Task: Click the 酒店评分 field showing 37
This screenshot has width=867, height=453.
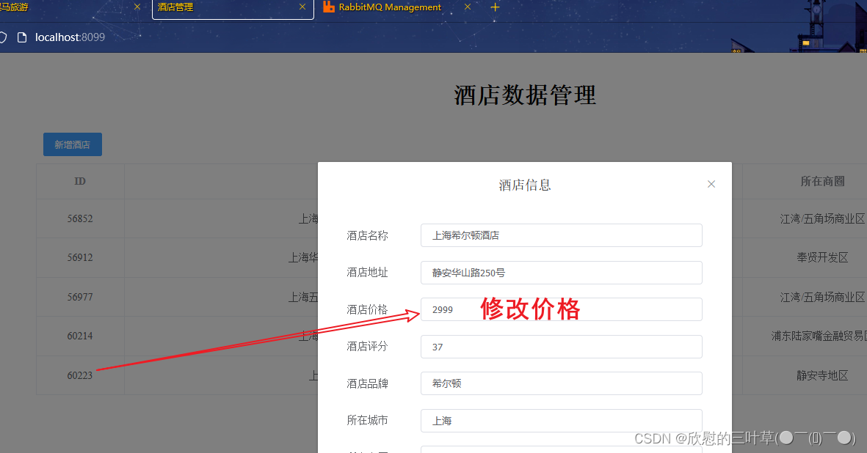Action: pyautogui.click(x=561, y=347)
